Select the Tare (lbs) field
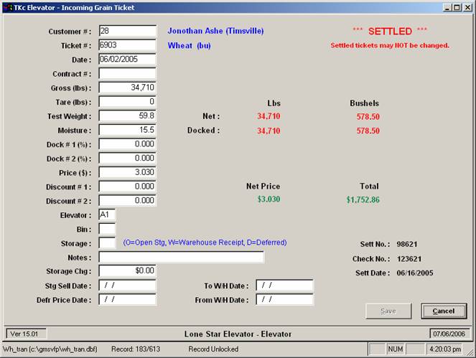Image resolution: width=476 pixels, height=358 pixels. pos(127,102)
